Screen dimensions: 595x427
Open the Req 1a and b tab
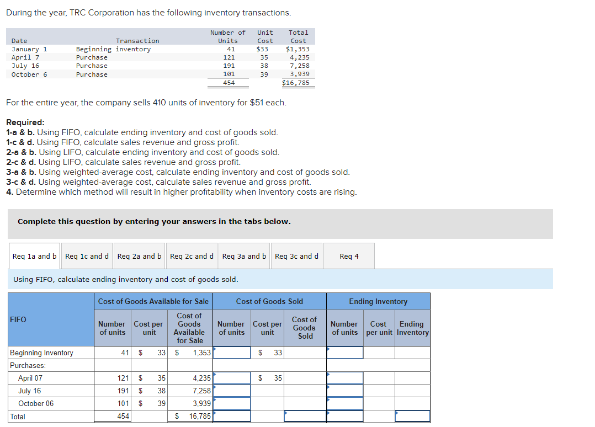click(x=34, y=257)
